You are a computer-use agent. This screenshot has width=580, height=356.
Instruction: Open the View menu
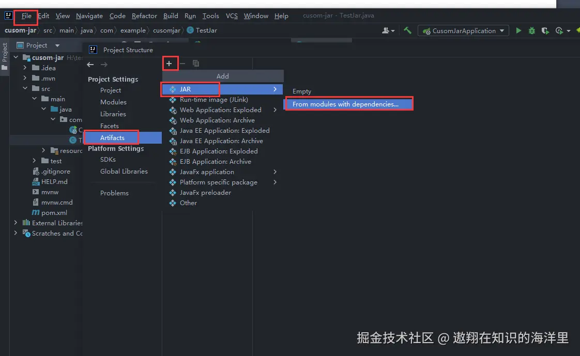pos(63,16)
